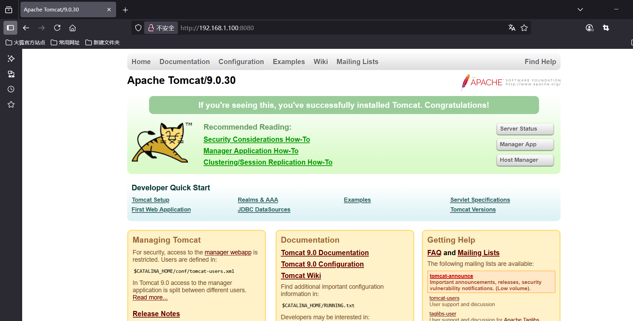This screenshot has width=633, height=321.
Task: Open Find Help link
Action: [x=540, y=62]
